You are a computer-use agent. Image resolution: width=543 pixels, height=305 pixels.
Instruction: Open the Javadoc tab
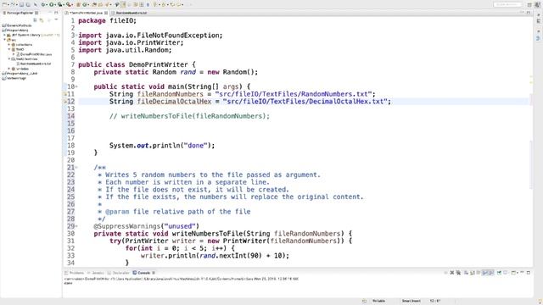pyautogui.click(x=96, y=273)
